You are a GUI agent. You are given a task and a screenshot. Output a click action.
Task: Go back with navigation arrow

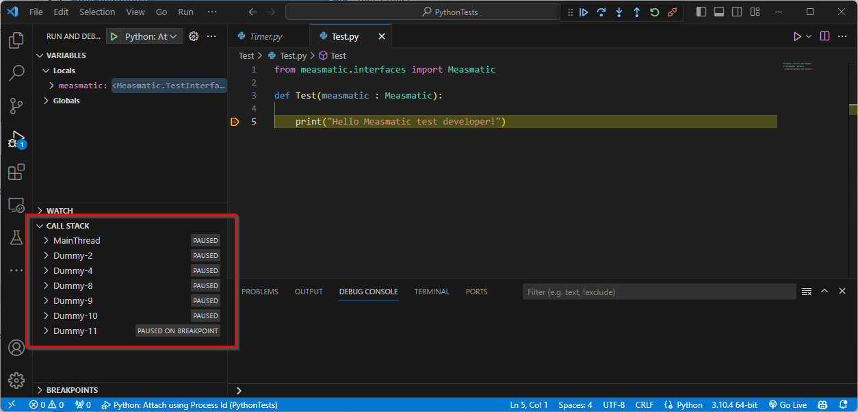pos(252,12)
